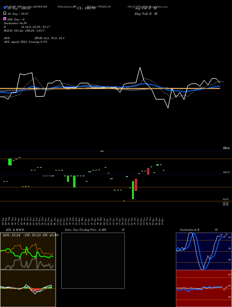Click the Avg Vol: 0 M label

point(146,8)
